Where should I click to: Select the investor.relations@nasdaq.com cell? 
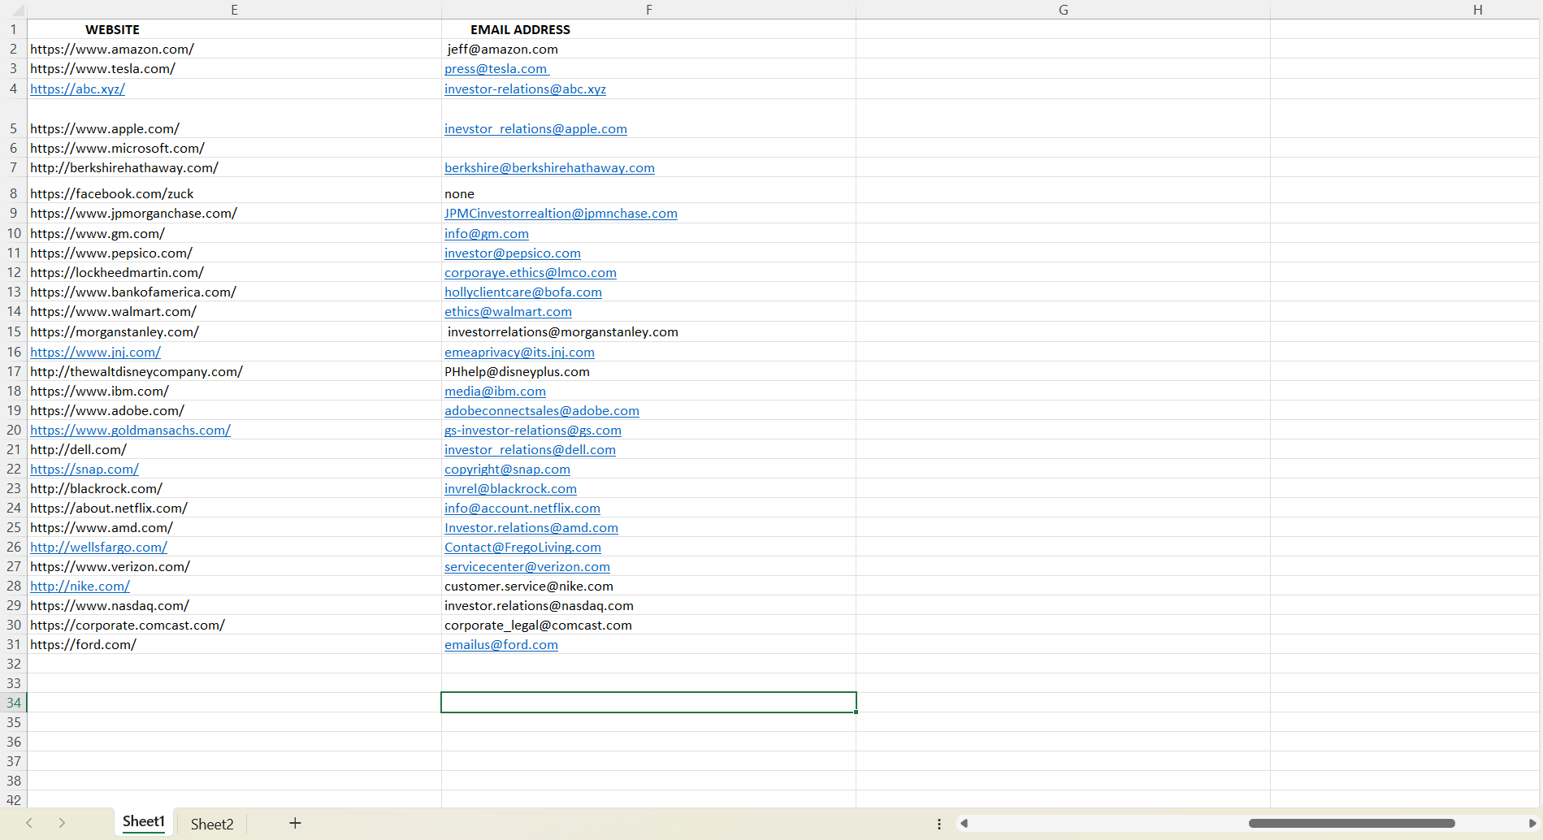pyautogui.click(x=648, y=606)
